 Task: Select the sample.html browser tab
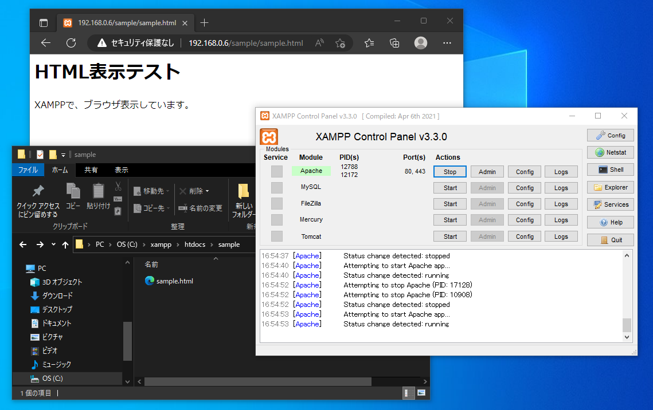126,23
